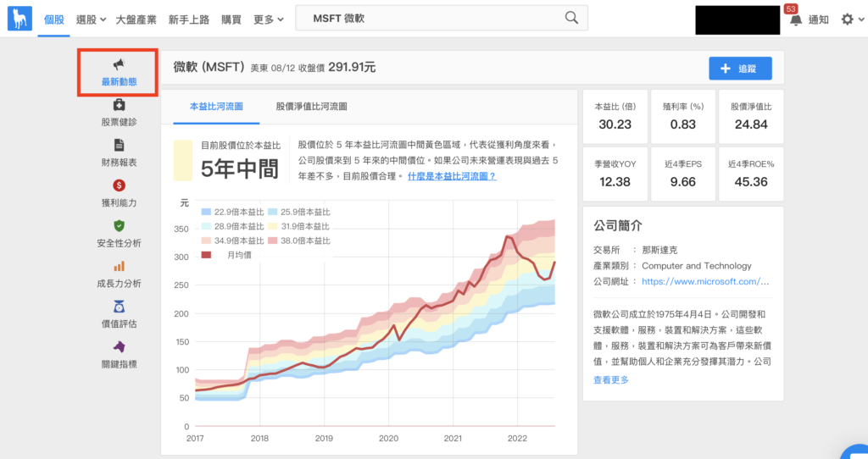Image resolution: width=868 pixels, height=459 pixels.
Task: Select 大盤產業 in top navigation
Action: click(136, 19)
